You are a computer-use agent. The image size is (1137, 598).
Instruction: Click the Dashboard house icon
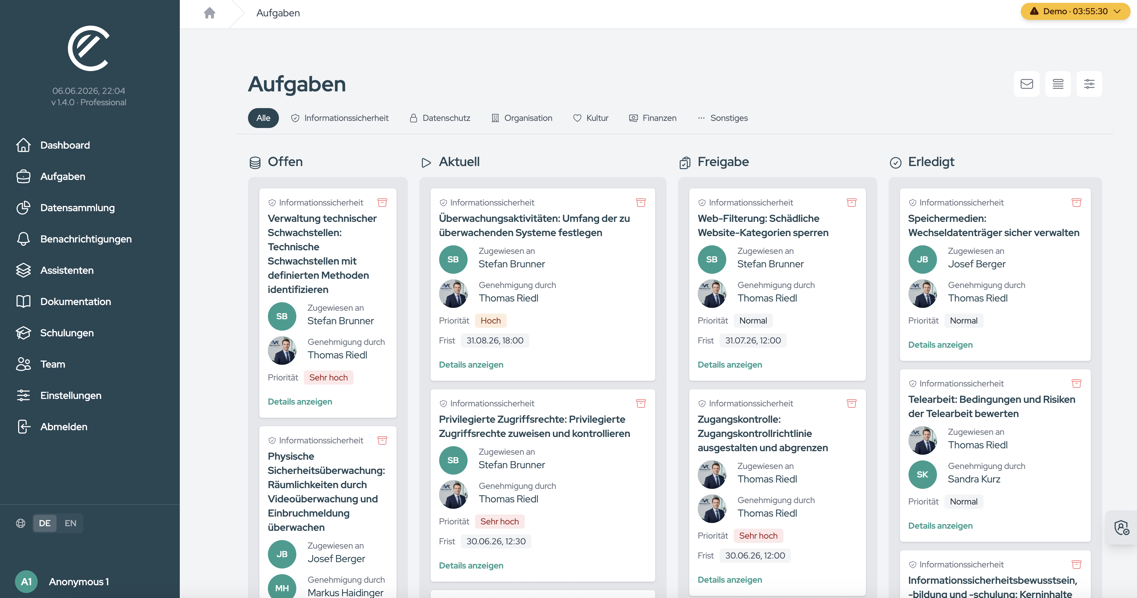pos(23,145)
